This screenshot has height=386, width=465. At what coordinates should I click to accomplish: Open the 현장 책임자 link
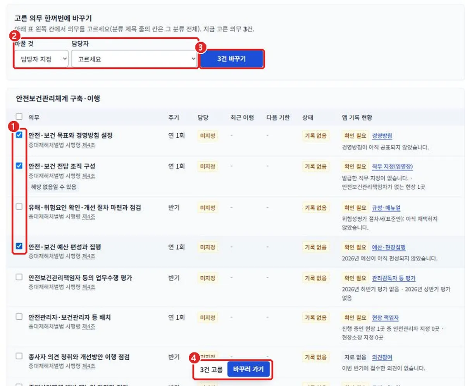[385, 318]
